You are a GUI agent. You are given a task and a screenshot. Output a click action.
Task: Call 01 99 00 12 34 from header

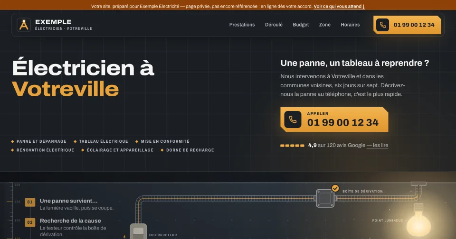click(x=407, y=25)
